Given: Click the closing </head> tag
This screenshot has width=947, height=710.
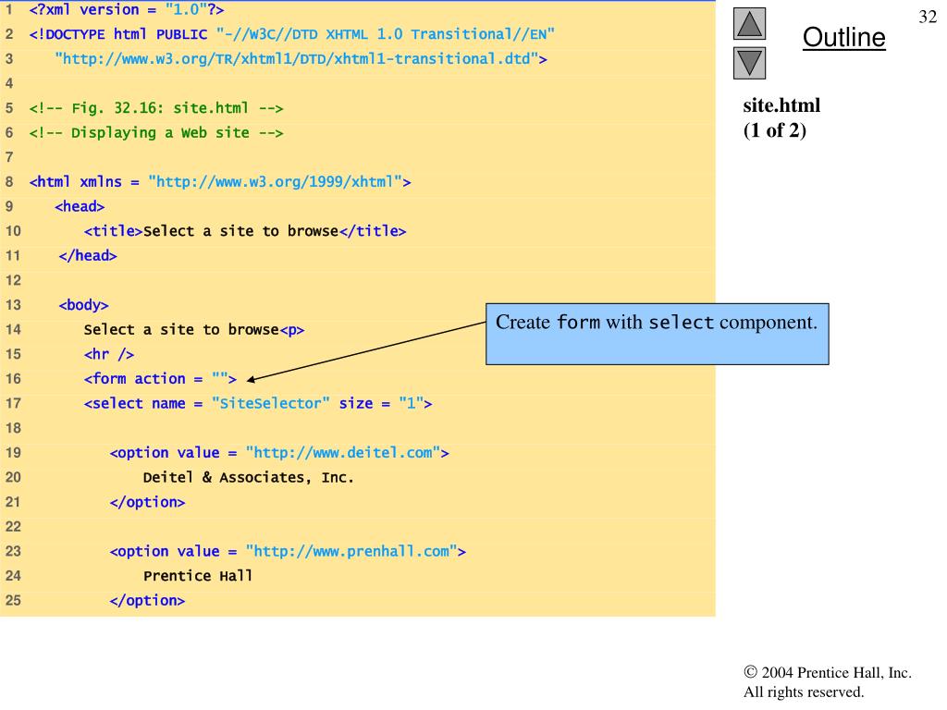Looking at the screenshot, I should click(88, 256).
